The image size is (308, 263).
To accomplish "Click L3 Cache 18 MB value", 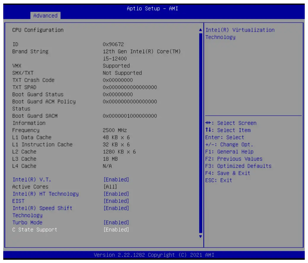I will coord(110,159).
